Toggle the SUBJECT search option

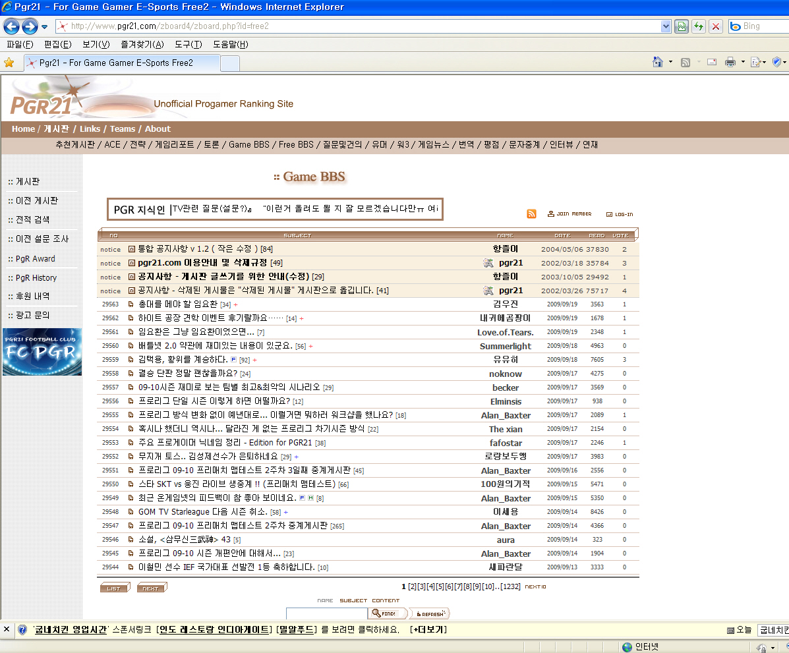pyautogui.click(x=353, y=601)
